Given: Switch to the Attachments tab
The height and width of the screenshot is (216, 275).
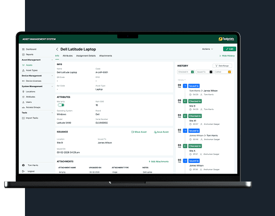Looking at the screenshot, I should (x=106, y=56).
